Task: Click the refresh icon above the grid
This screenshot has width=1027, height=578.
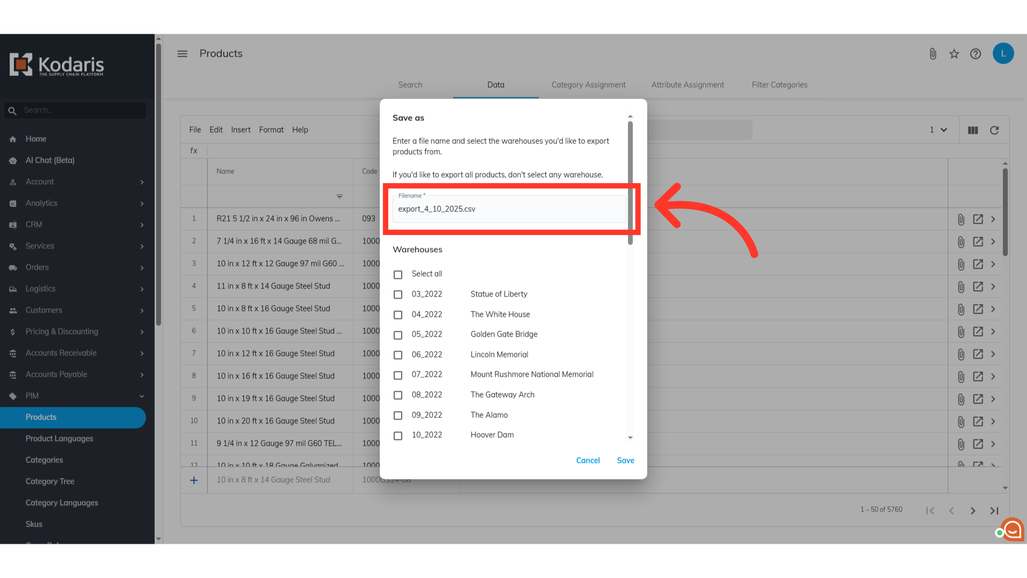Action: point(994,130)
